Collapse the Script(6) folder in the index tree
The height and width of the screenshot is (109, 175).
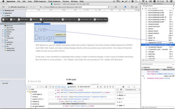pos(28,92)
